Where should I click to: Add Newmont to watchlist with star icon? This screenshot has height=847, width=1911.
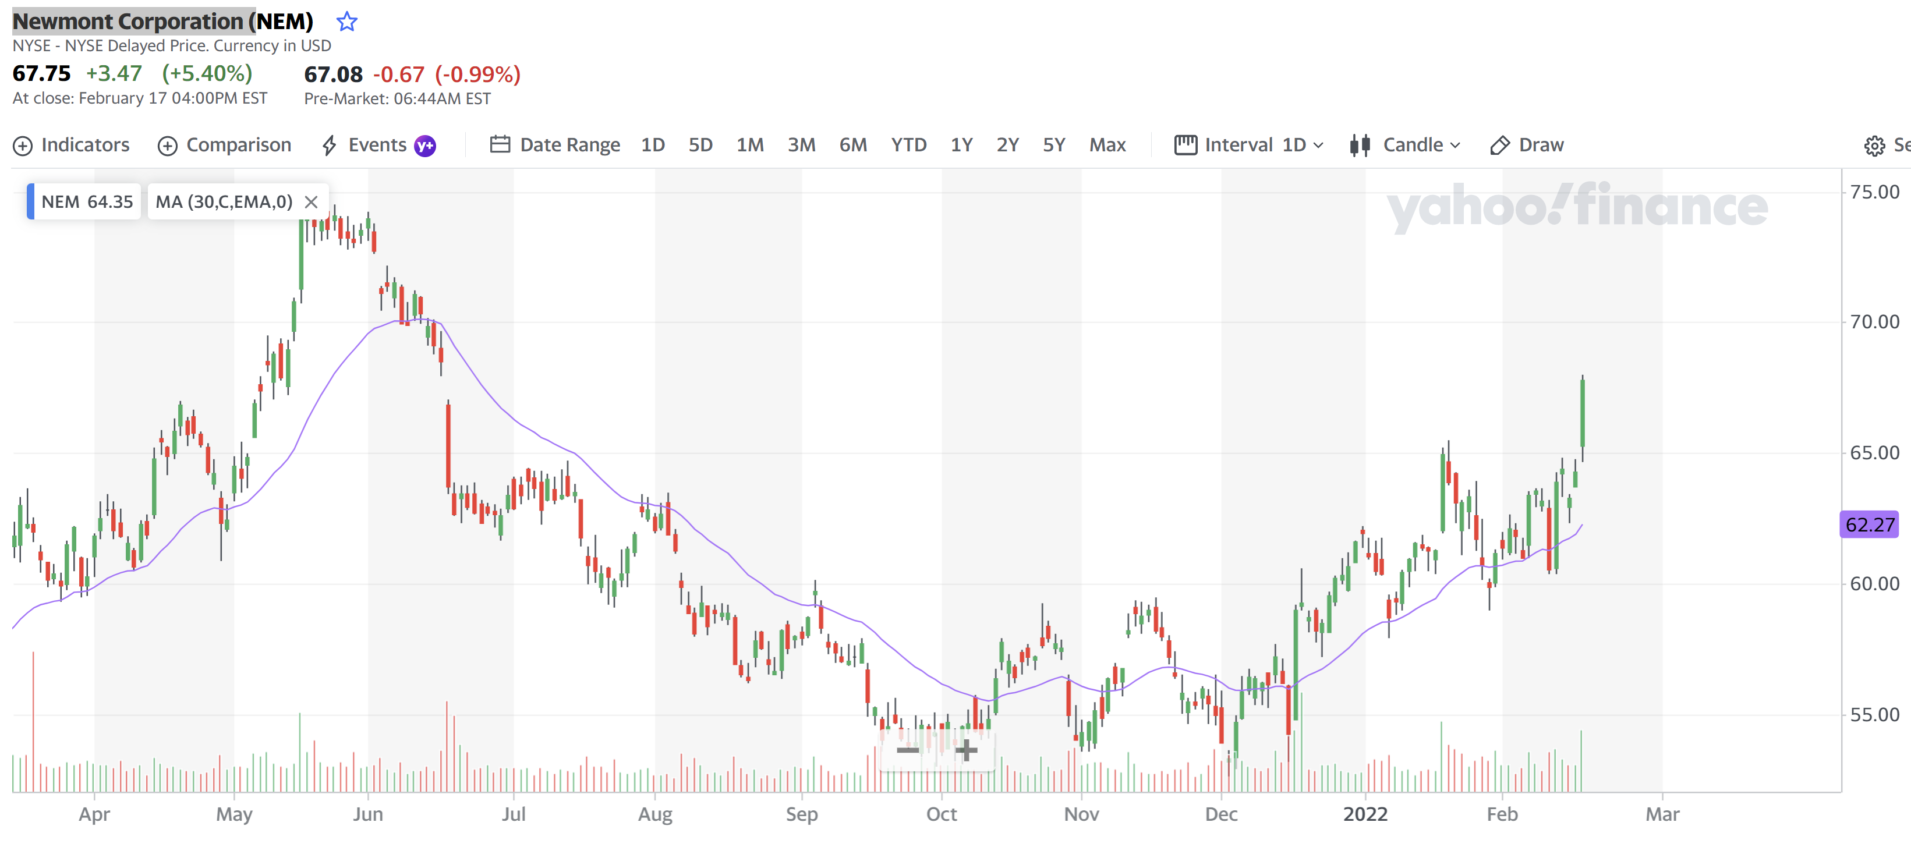[x=346, y=22]
